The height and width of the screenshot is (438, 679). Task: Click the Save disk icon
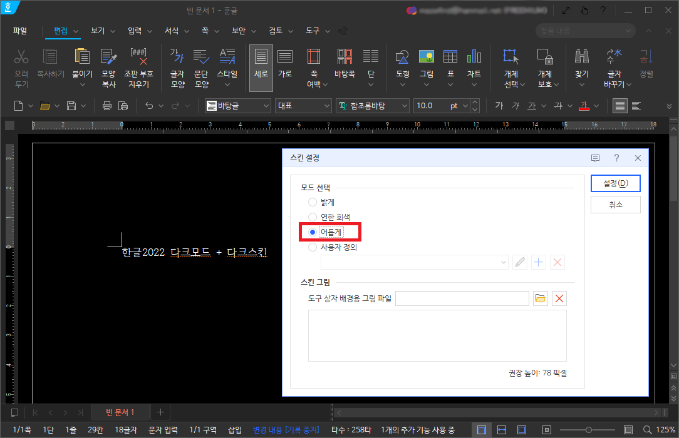coord(71,106)
